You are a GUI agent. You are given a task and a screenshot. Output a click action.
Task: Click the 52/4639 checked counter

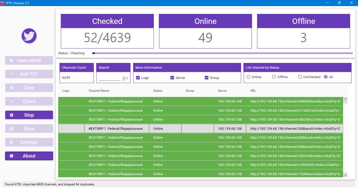click(x=107, y=38)
